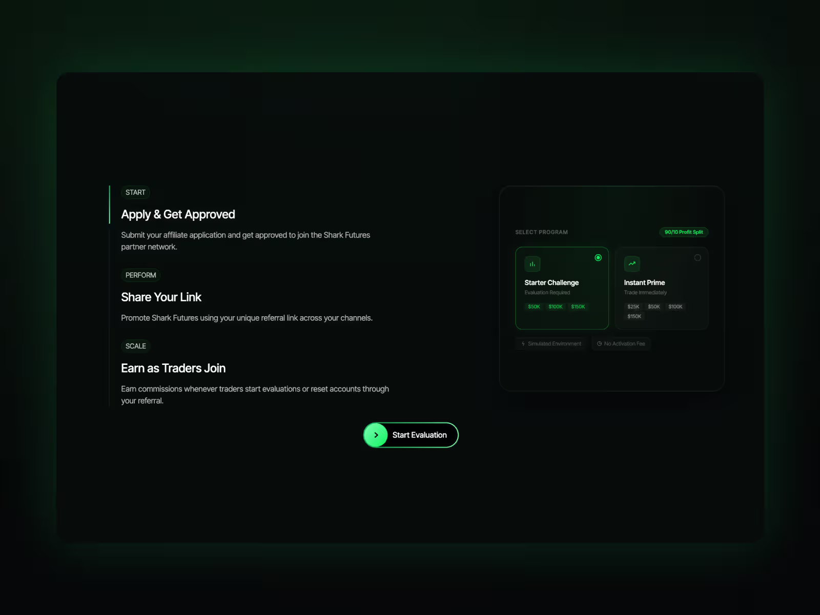This screenshot has height=615, width=820.
Task: Click the trending-up arrow icon on Instant Prime
Action: 632,264
